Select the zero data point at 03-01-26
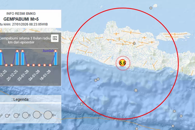Image resolution: width=195 pixels, height=130 pixels. pyautogui.click(x=28, y=65)
